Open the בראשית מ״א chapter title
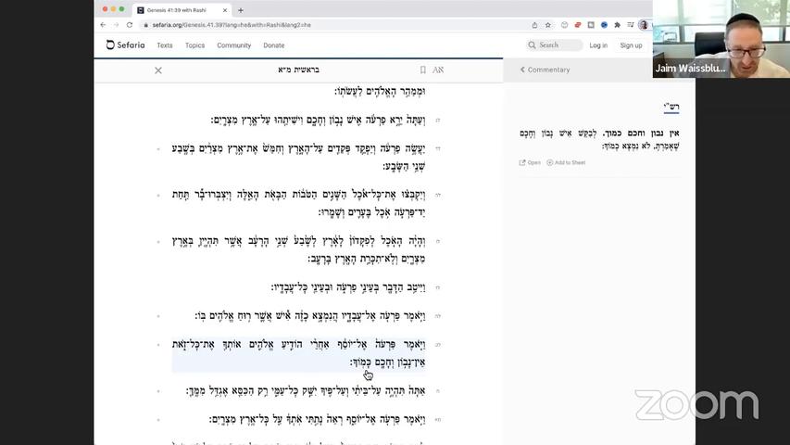The height and width of the screenshot is (445, 790). point(299,70)
